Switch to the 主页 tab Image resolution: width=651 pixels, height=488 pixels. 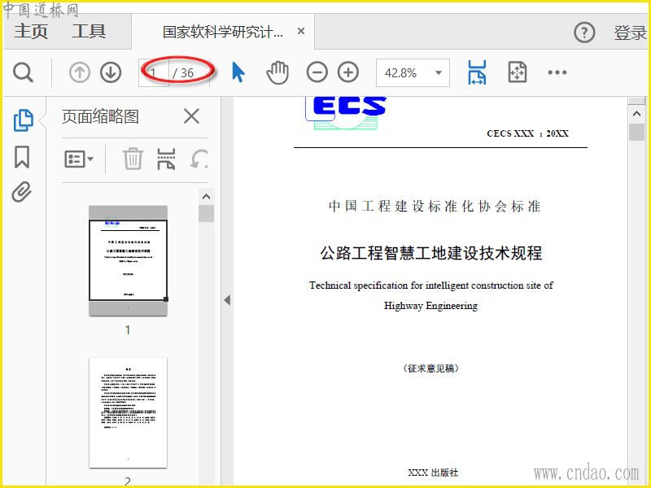tap(31, 31)
